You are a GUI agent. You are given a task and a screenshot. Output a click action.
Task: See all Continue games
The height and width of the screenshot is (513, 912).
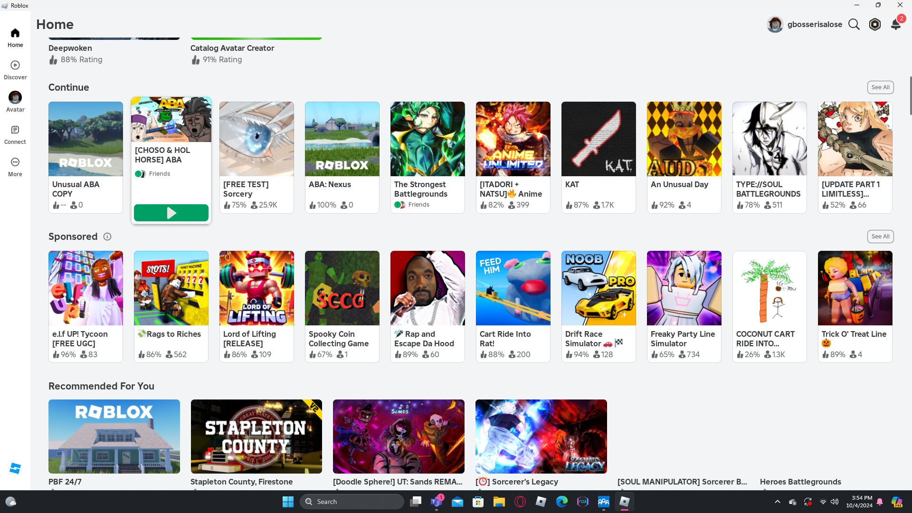(880, 87)
